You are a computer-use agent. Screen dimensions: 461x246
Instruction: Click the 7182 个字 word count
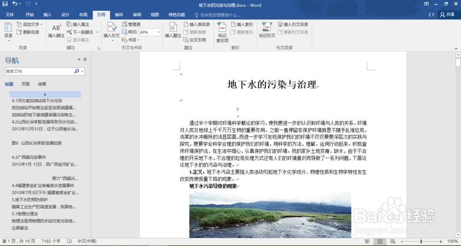(x=51, y=241)
